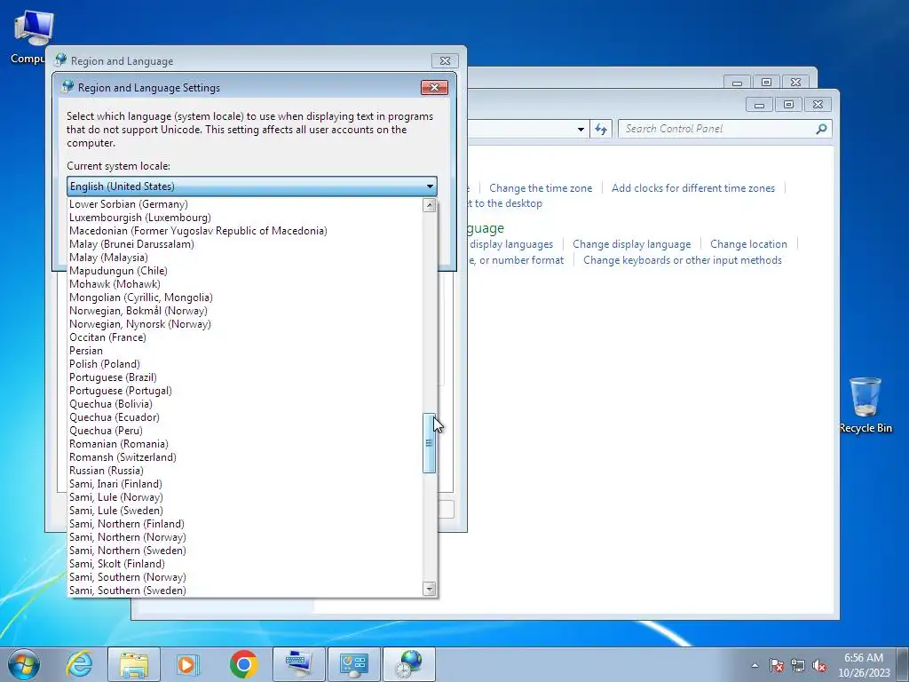Viewport: 909px width, 682px height.
Task: Select Sami, Southern (Norway) locale
Action: [245, 577]
